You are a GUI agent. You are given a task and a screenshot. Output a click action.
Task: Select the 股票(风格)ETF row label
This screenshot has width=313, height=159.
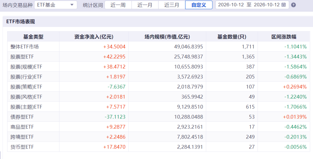(x=26, y=97)
